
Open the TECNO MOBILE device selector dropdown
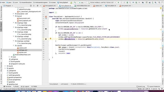[x=102, y=3]
